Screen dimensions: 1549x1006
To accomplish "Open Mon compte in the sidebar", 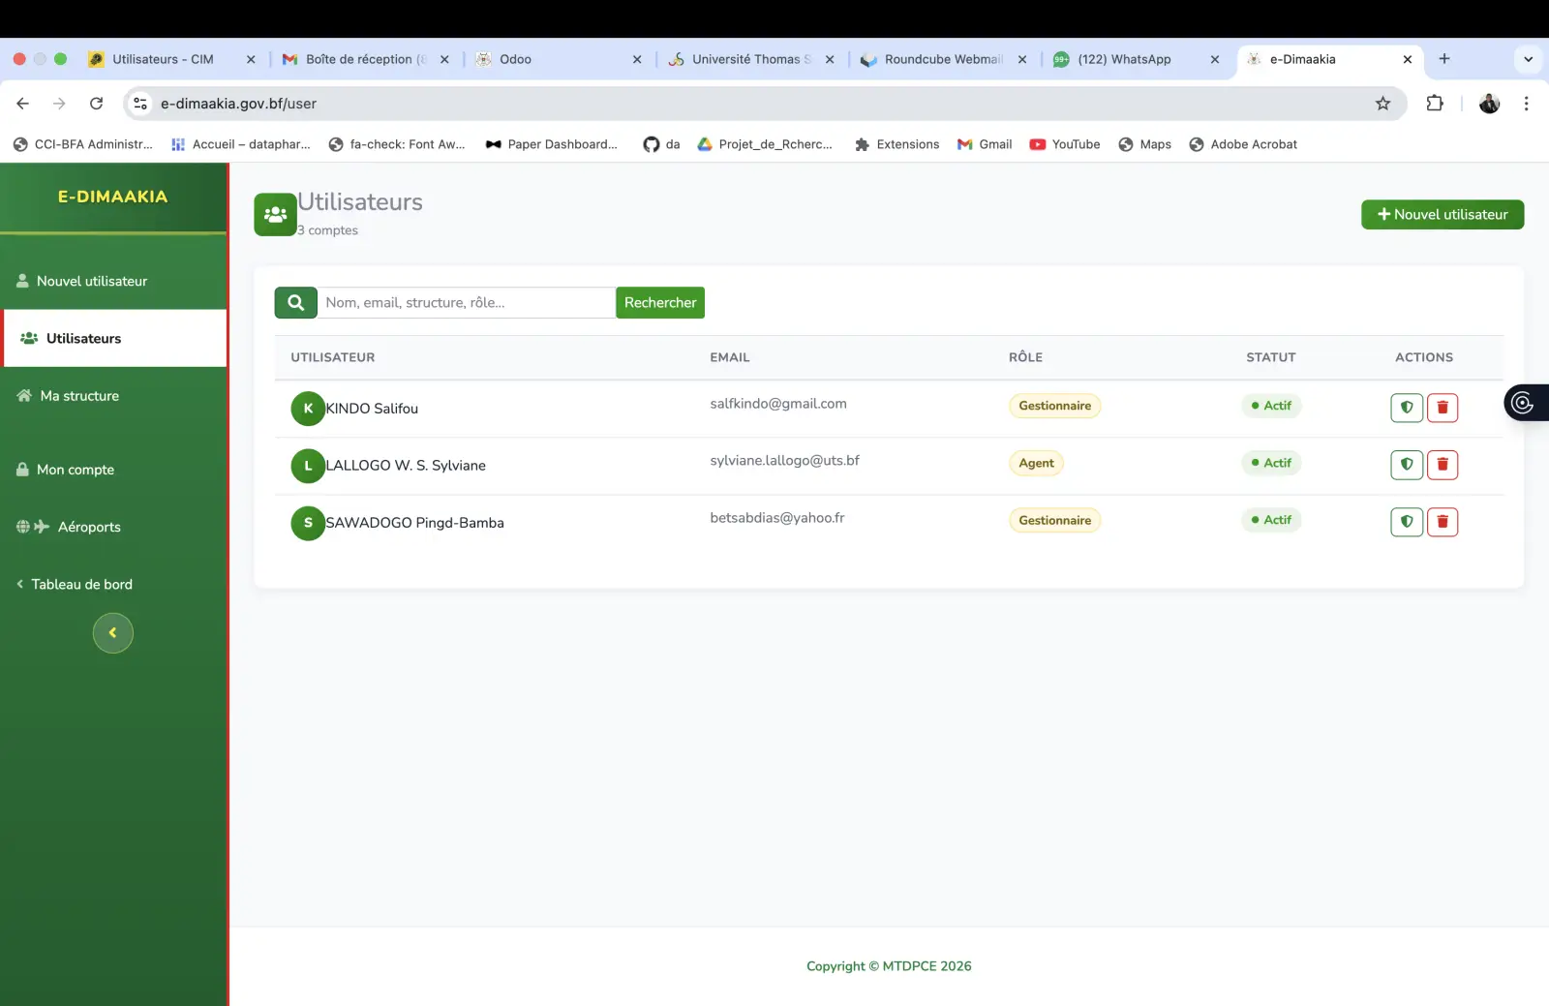I will click(x=113, y=470).
